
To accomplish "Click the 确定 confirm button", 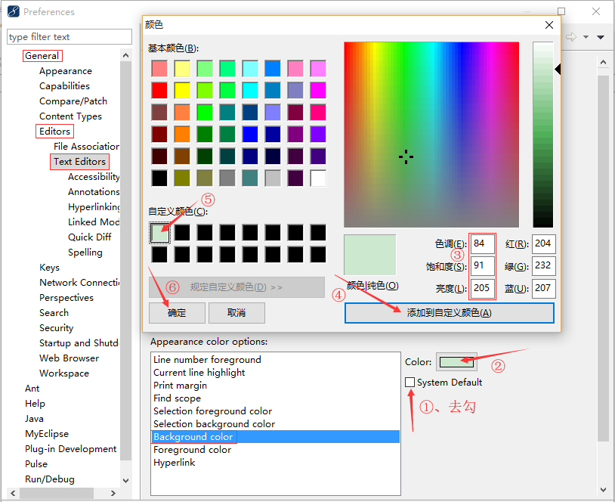I will 177,313.
